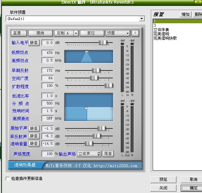The width and height of the screenshot is (202, 193).
Task: Select the 定制 A button
Action: pyautogui.click(x=64, y=33)
